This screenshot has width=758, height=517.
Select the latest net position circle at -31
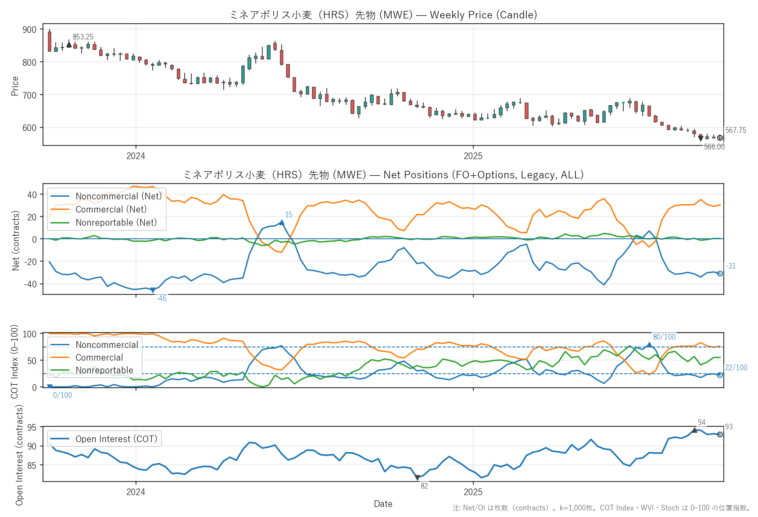(x=720, y=273)
